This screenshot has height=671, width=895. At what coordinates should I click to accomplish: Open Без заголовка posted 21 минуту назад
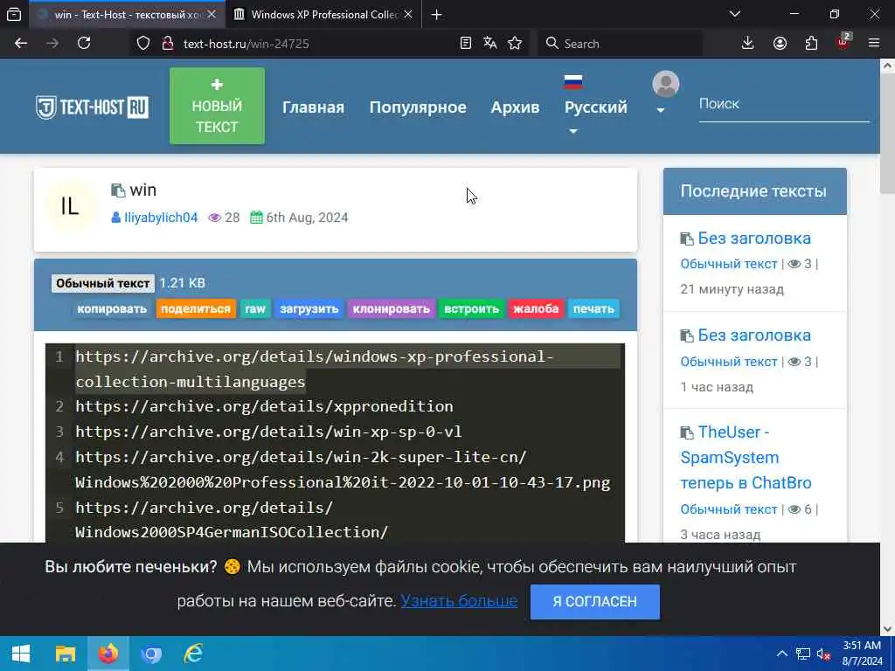click(754, 238)
